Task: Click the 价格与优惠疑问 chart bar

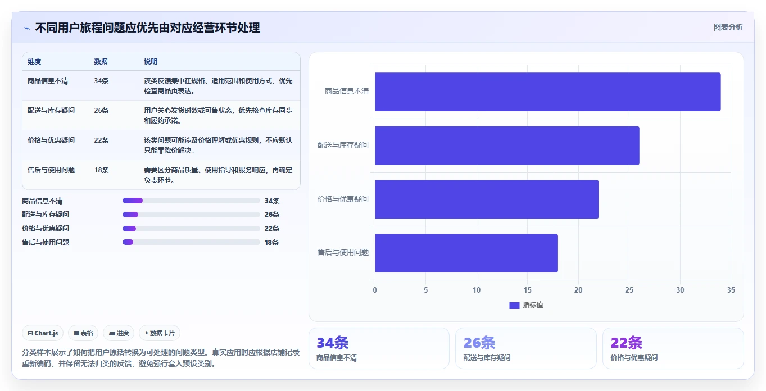Action: pos(487,199)
